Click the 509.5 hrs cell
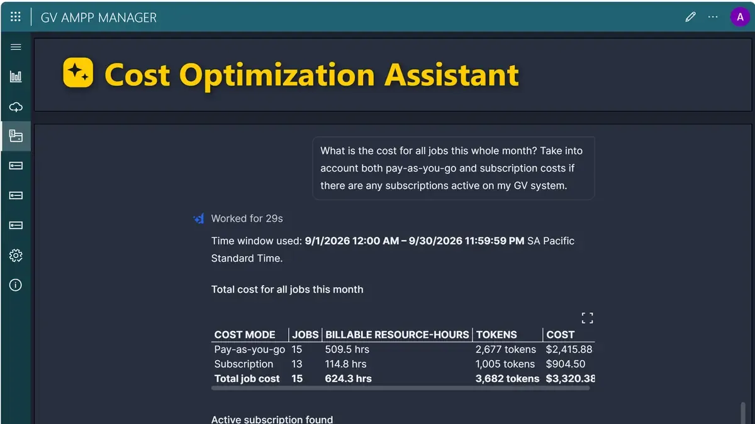Image resolution: width=755 pixels, height=424 pixels. click(347, 349)
